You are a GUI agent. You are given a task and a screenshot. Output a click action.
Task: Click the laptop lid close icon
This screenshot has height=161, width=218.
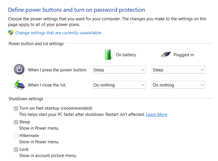click(19, 85)
